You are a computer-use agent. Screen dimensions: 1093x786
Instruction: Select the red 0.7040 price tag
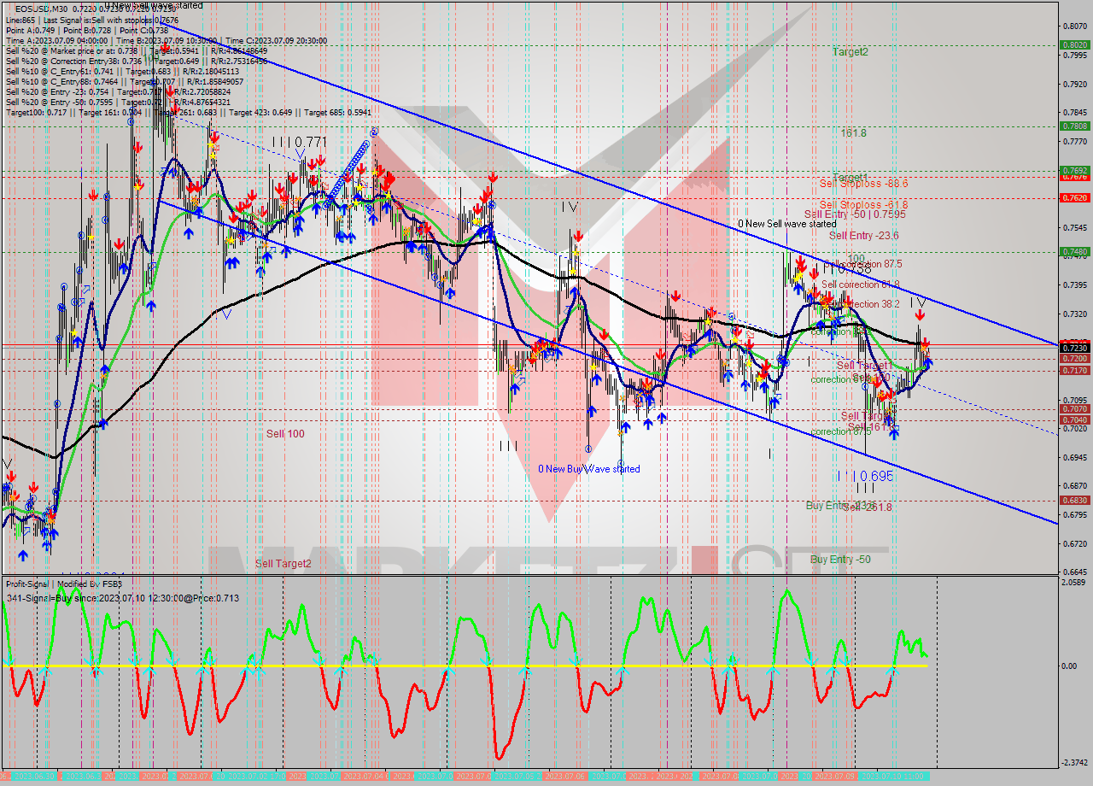[x=1073, y=419]
